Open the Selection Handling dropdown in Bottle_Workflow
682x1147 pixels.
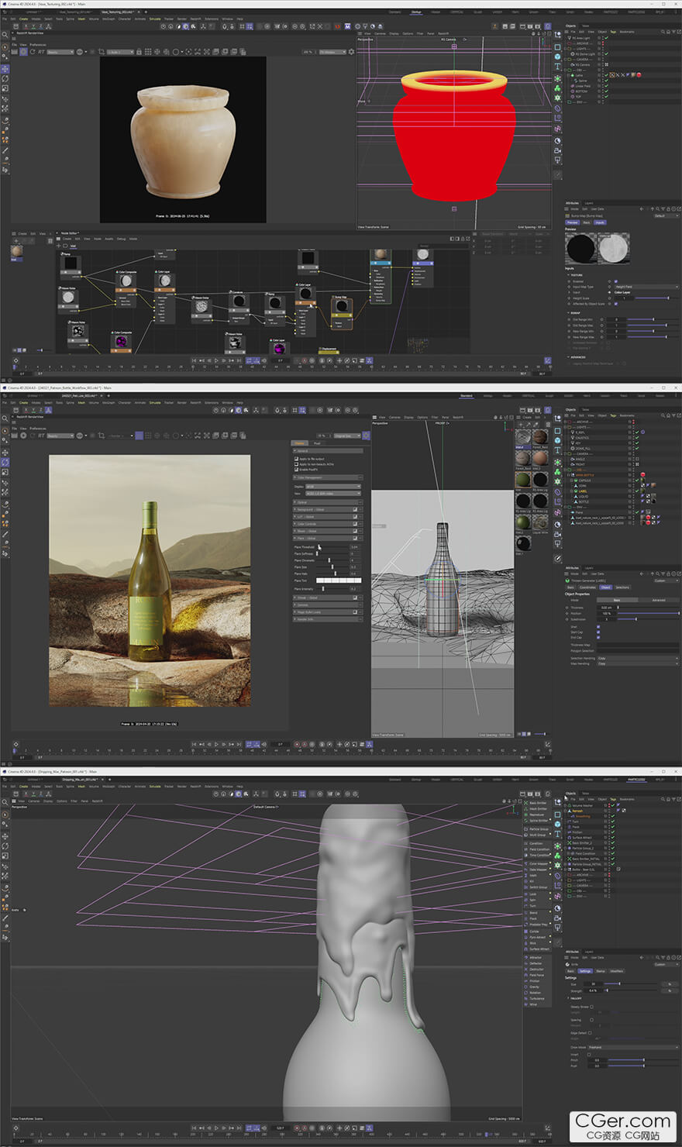coord(638,658)
